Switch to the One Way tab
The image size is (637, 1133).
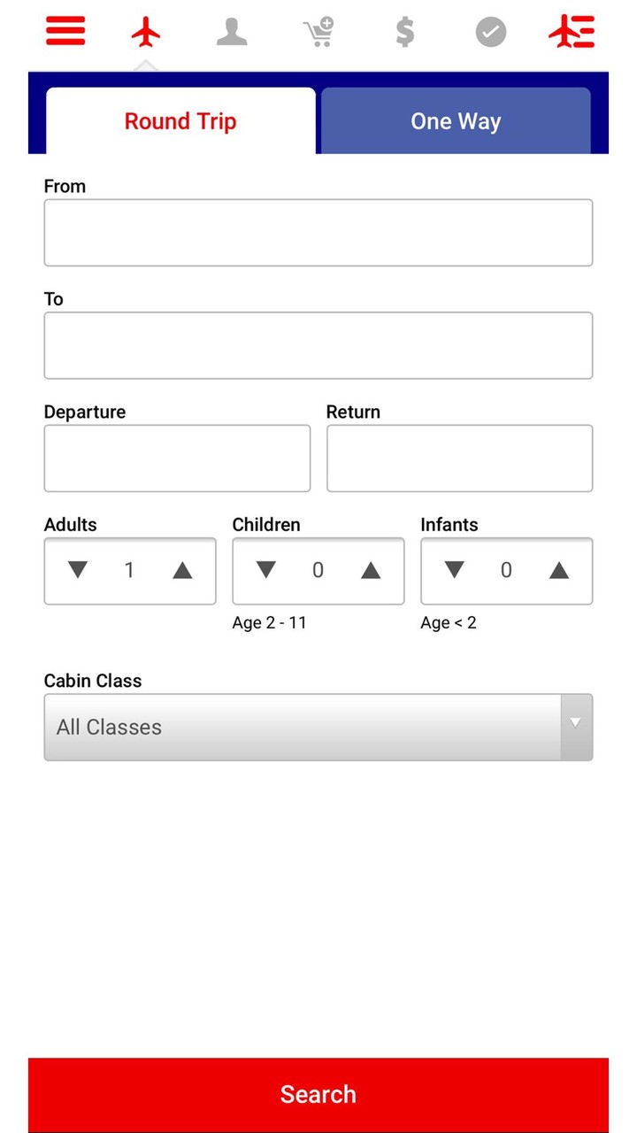(456, 121)
